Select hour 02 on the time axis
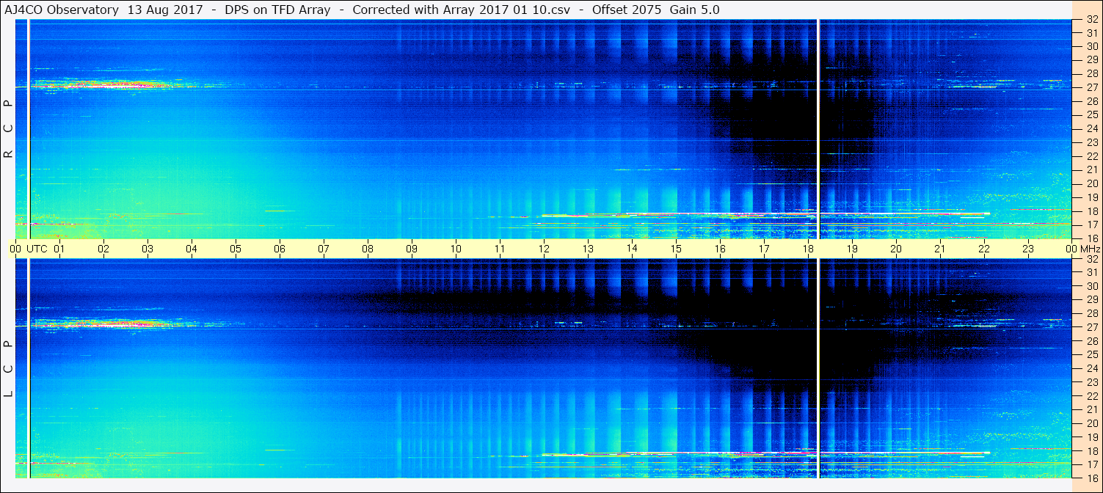 (103, 249)
